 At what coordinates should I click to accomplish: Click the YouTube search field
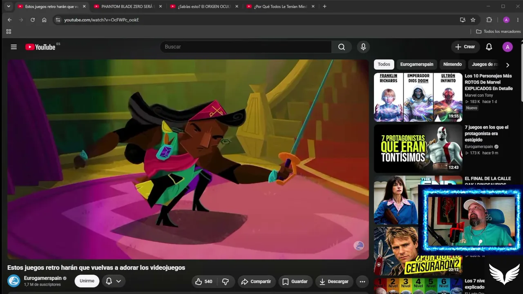pos(246,47)
